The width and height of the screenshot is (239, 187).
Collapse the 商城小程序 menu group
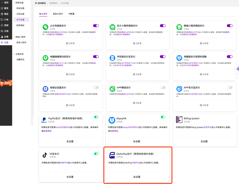click(x=20, y=37)
